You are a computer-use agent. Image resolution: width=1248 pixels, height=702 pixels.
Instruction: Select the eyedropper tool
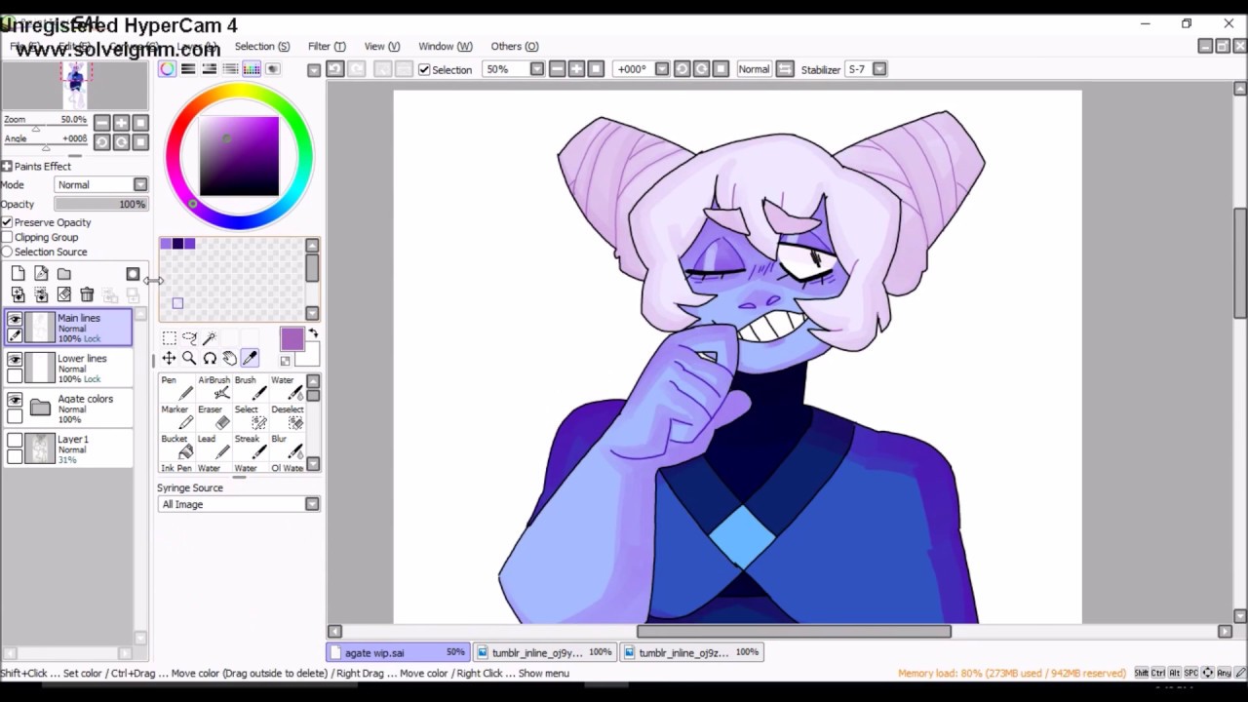250,359
